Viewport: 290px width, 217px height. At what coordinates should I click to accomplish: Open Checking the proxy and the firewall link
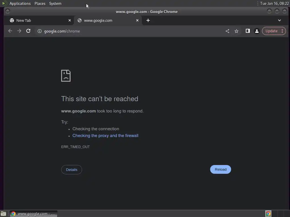(105, 136)
